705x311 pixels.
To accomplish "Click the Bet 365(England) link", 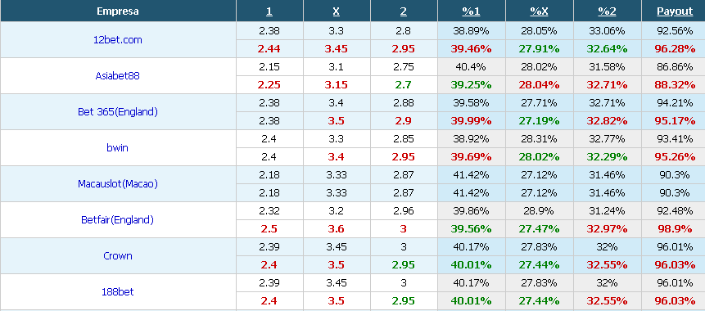I will [x=118, y=112].
